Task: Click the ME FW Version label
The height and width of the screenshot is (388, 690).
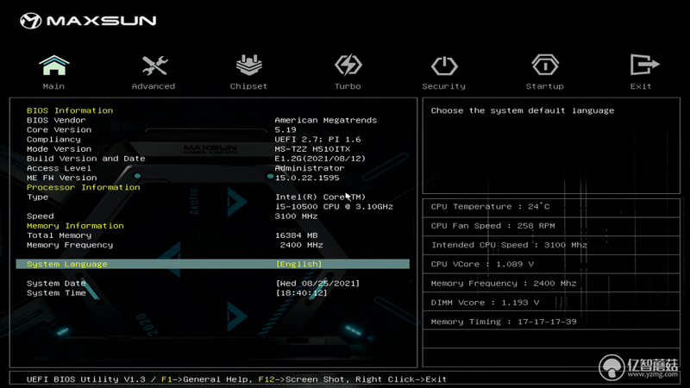Action: 61,178
